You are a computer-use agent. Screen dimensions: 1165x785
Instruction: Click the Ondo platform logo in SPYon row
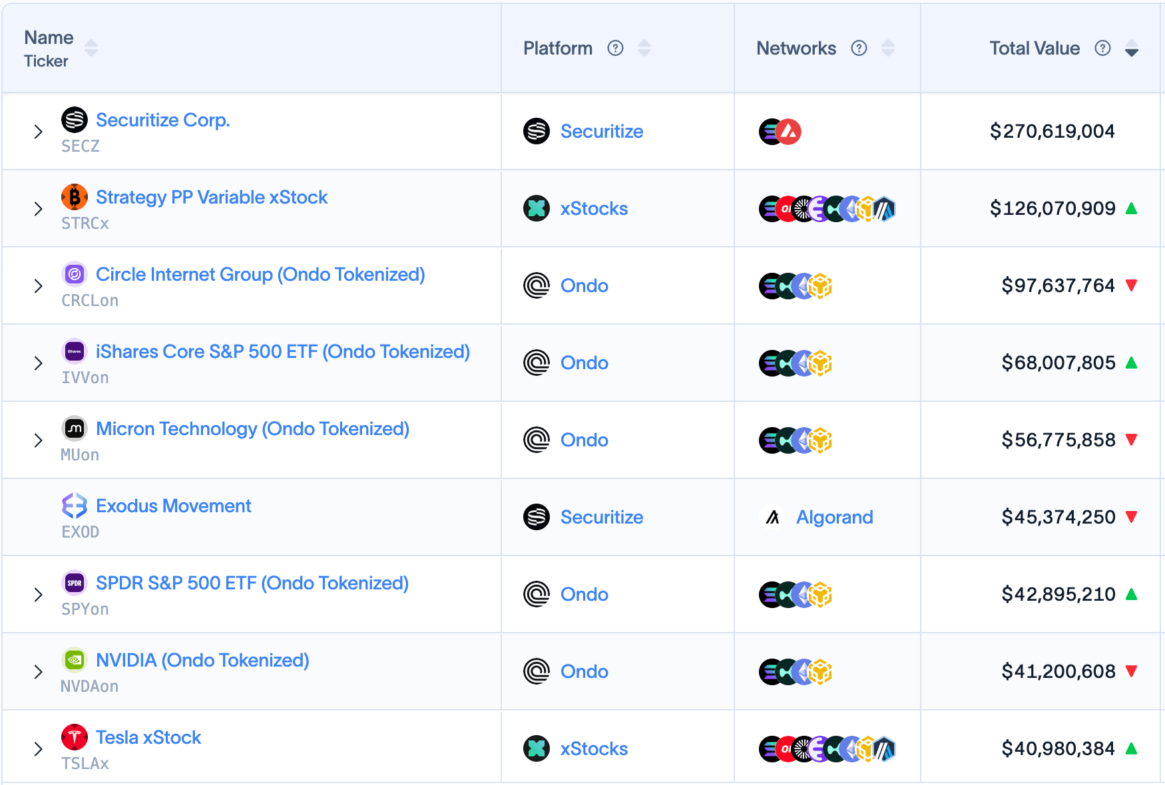pyautogui.click(x=537, y=594)
